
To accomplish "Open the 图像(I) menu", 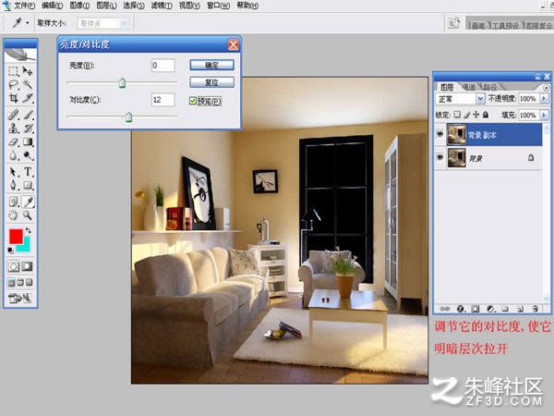I will (79, 6).
